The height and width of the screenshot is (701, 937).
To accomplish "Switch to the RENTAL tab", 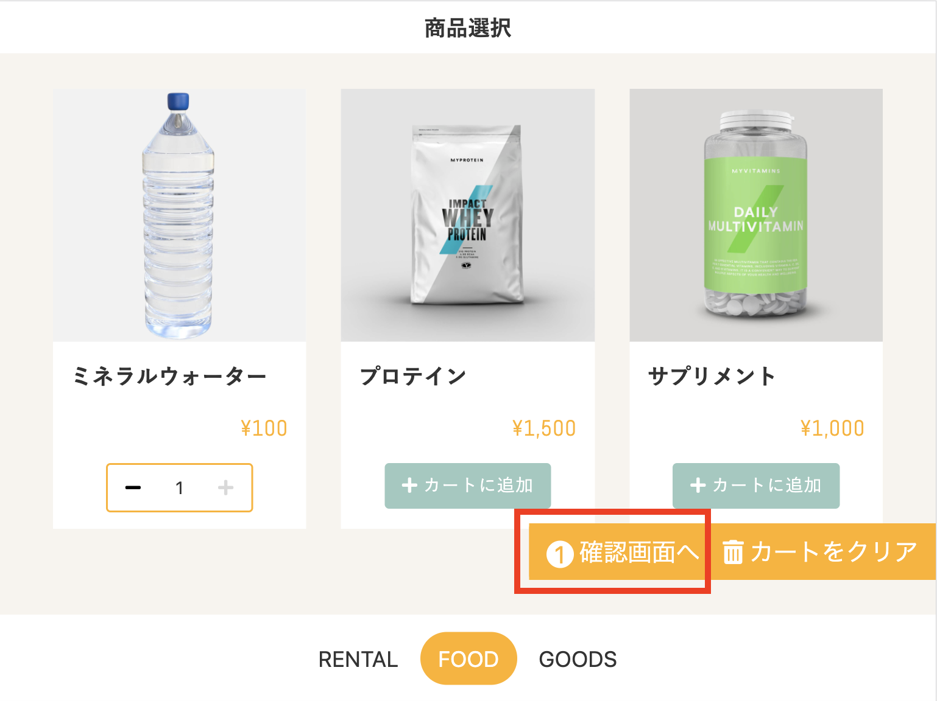I will click(x=358, y=659).
